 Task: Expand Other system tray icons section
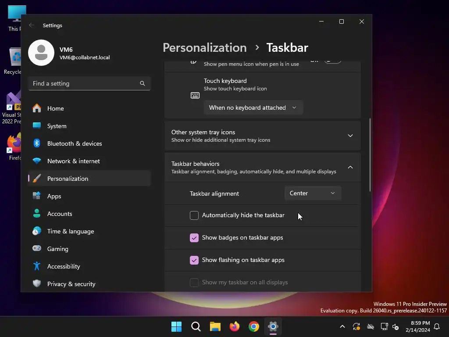[262, 136]
